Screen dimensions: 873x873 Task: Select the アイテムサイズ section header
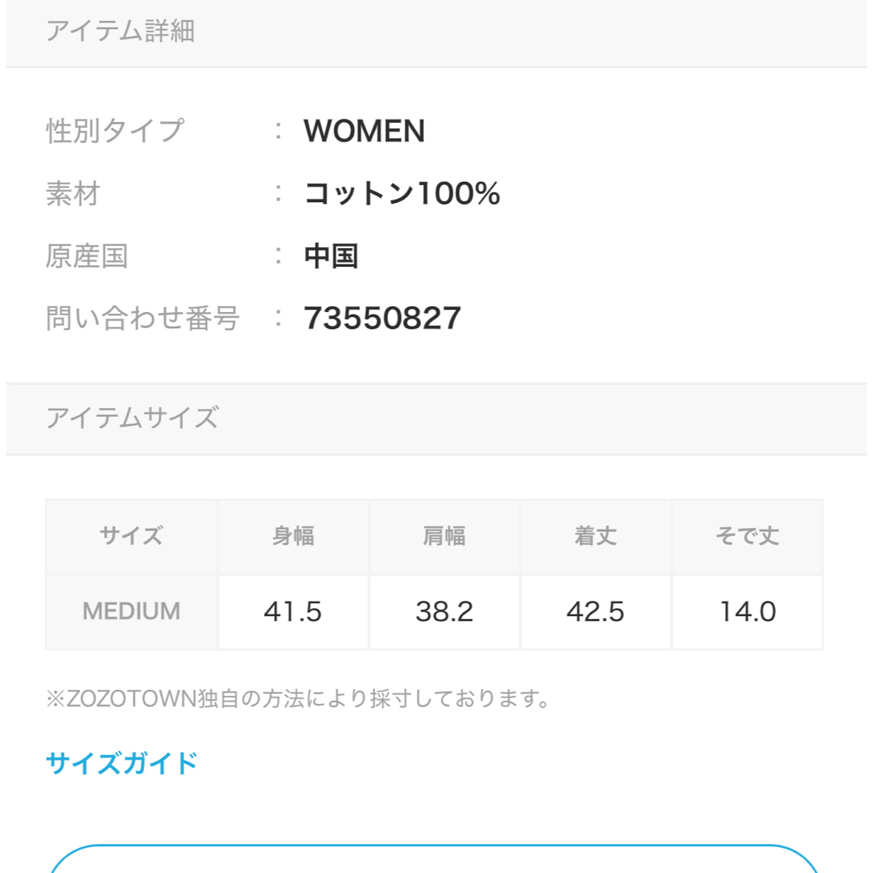pyautogui.click(x=436, y=419)
